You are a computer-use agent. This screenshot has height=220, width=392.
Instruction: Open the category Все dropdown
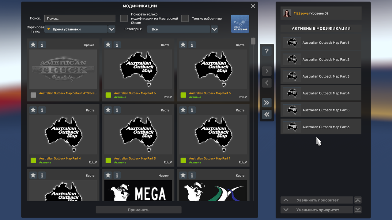coord(179,29)
